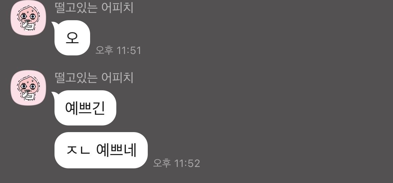Select the ㅈㄴ 예쁘네 message bubble
Screen dimensions: 393x183
tap(101, 150)
